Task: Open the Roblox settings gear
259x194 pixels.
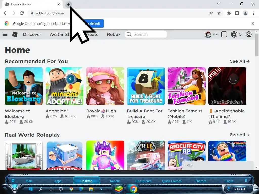Action: coord(249,34)
